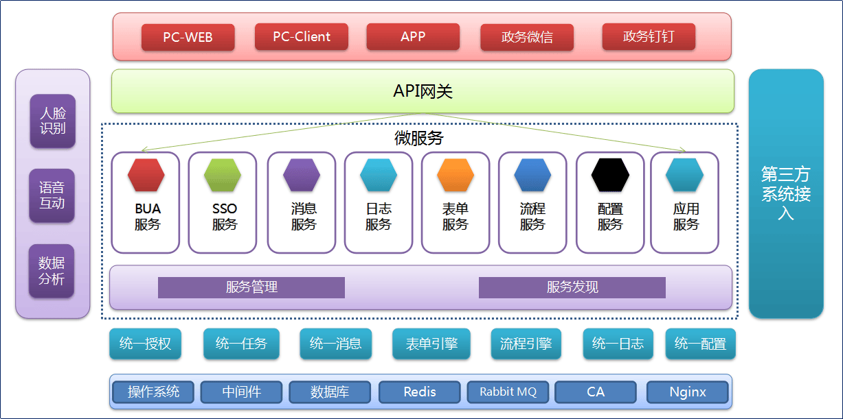The height and width of the screenshot is (419, 843).
Task: Select the 政务微信 client button
Action: pyautogui.click(x=527, y=38)
